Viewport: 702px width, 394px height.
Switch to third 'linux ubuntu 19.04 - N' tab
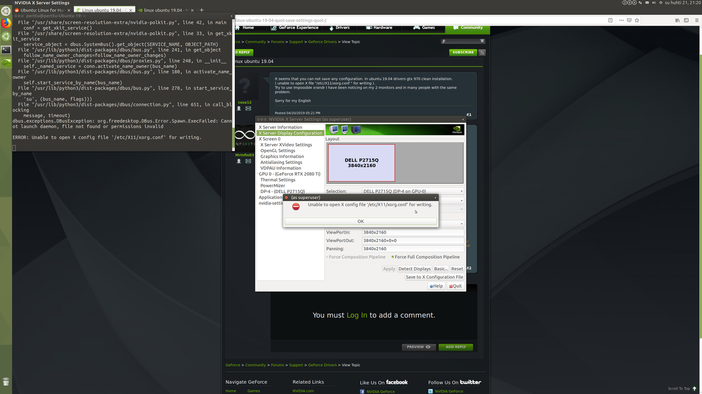click(165, 10)
